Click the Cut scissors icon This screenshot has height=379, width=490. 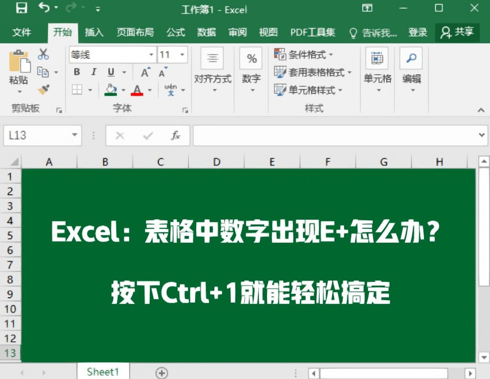(x=43, y=54)
